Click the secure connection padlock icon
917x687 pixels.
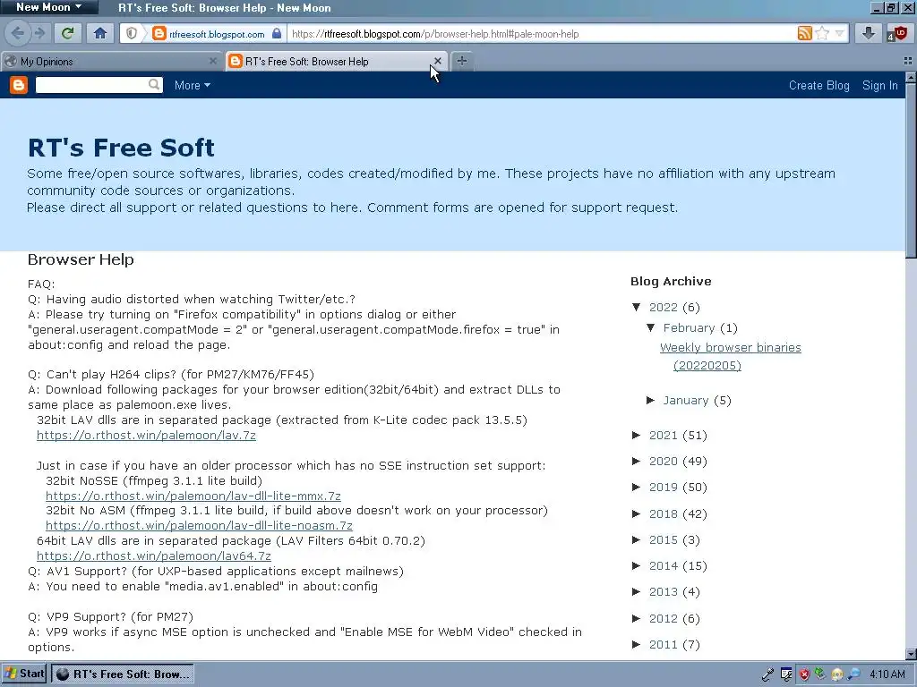click(x=277, y=33)
